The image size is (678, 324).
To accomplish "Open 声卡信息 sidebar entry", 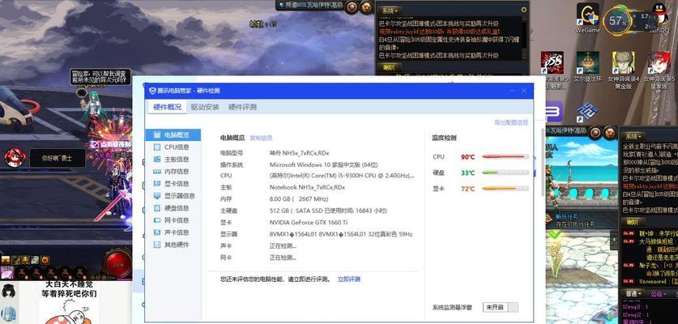I will [173, 232].
